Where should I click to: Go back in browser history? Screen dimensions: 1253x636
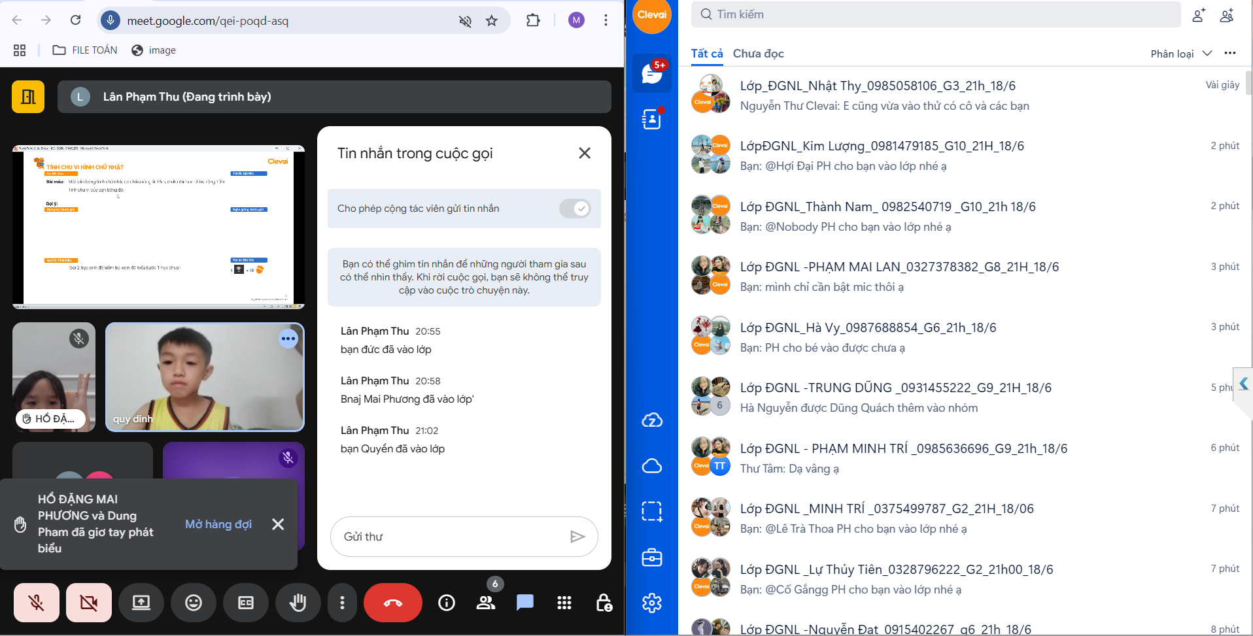pos(17,20)
